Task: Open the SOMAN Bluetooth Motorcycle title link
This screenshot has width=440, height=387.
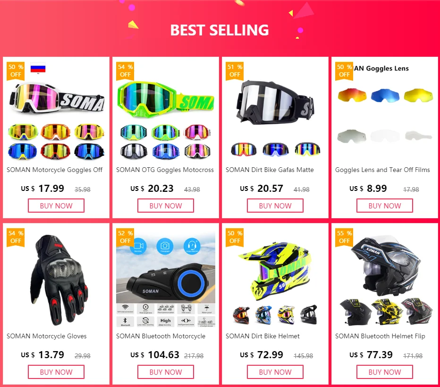Action: pos(161,336)
